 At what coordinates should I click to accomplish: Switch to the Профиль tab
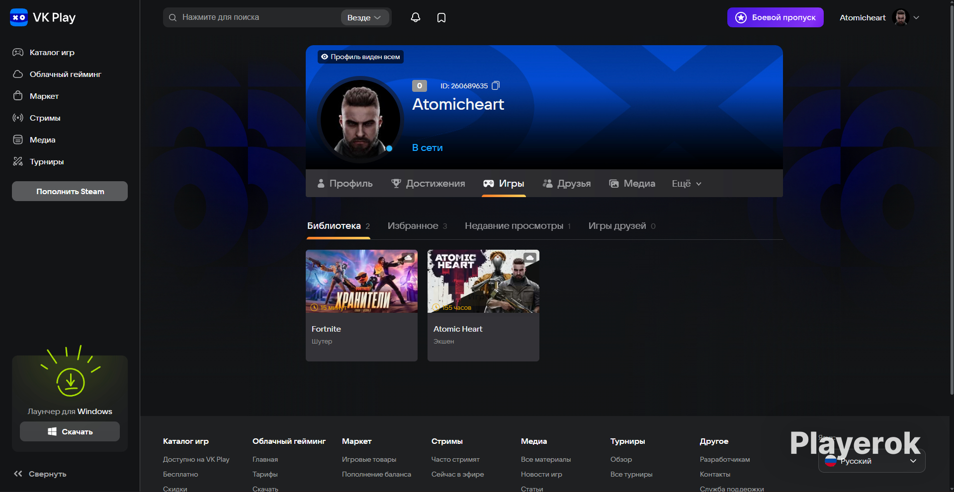tap(345, 184)
